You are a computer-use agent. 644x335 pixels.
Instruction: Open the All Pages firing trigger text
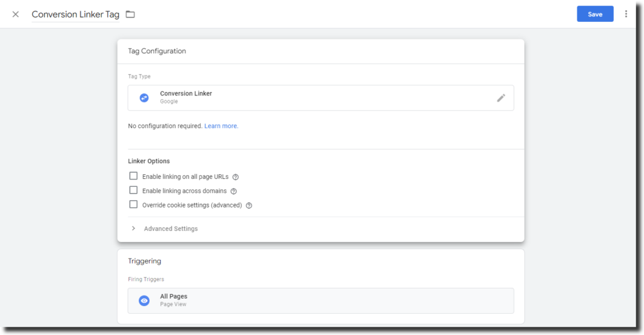(174, 297)
